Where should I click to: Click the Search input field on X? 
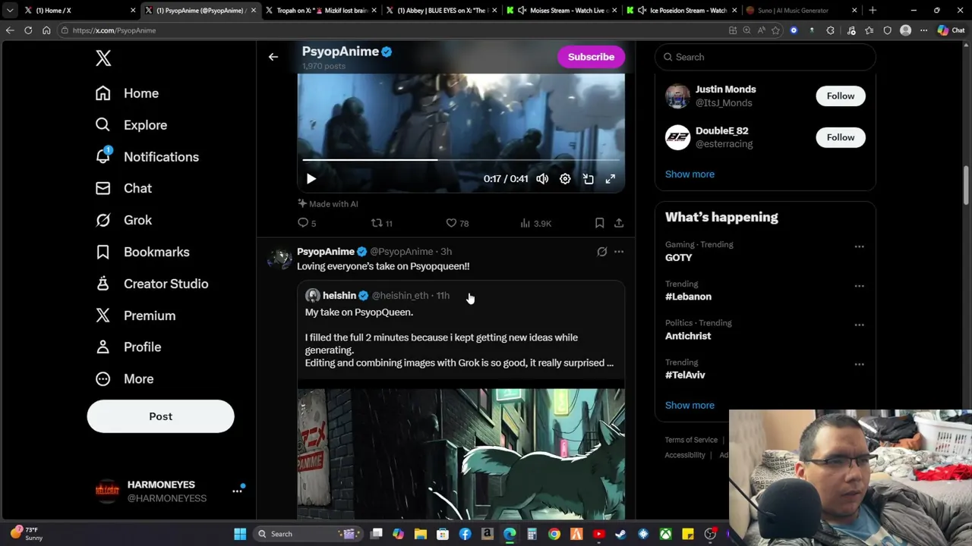[765, 57]
